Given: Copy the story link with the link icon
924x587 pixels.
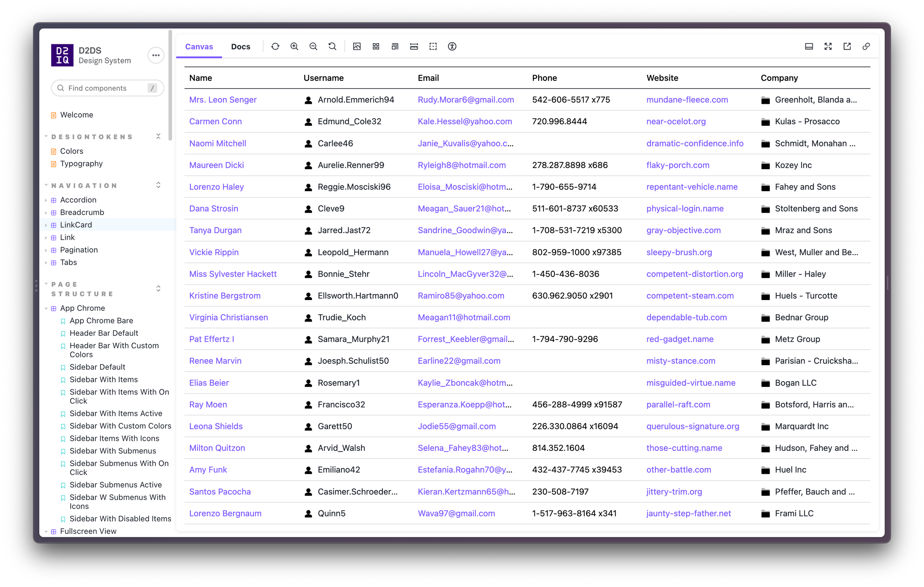Looking at the screenshot, I should pos(866,46).
